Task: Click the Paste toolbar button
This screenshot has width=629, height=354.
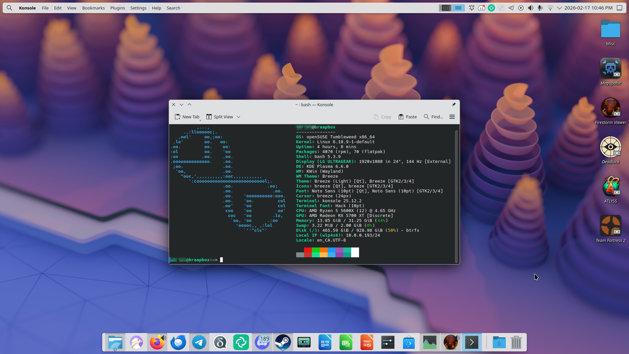Action: click(x=408, y=117)
